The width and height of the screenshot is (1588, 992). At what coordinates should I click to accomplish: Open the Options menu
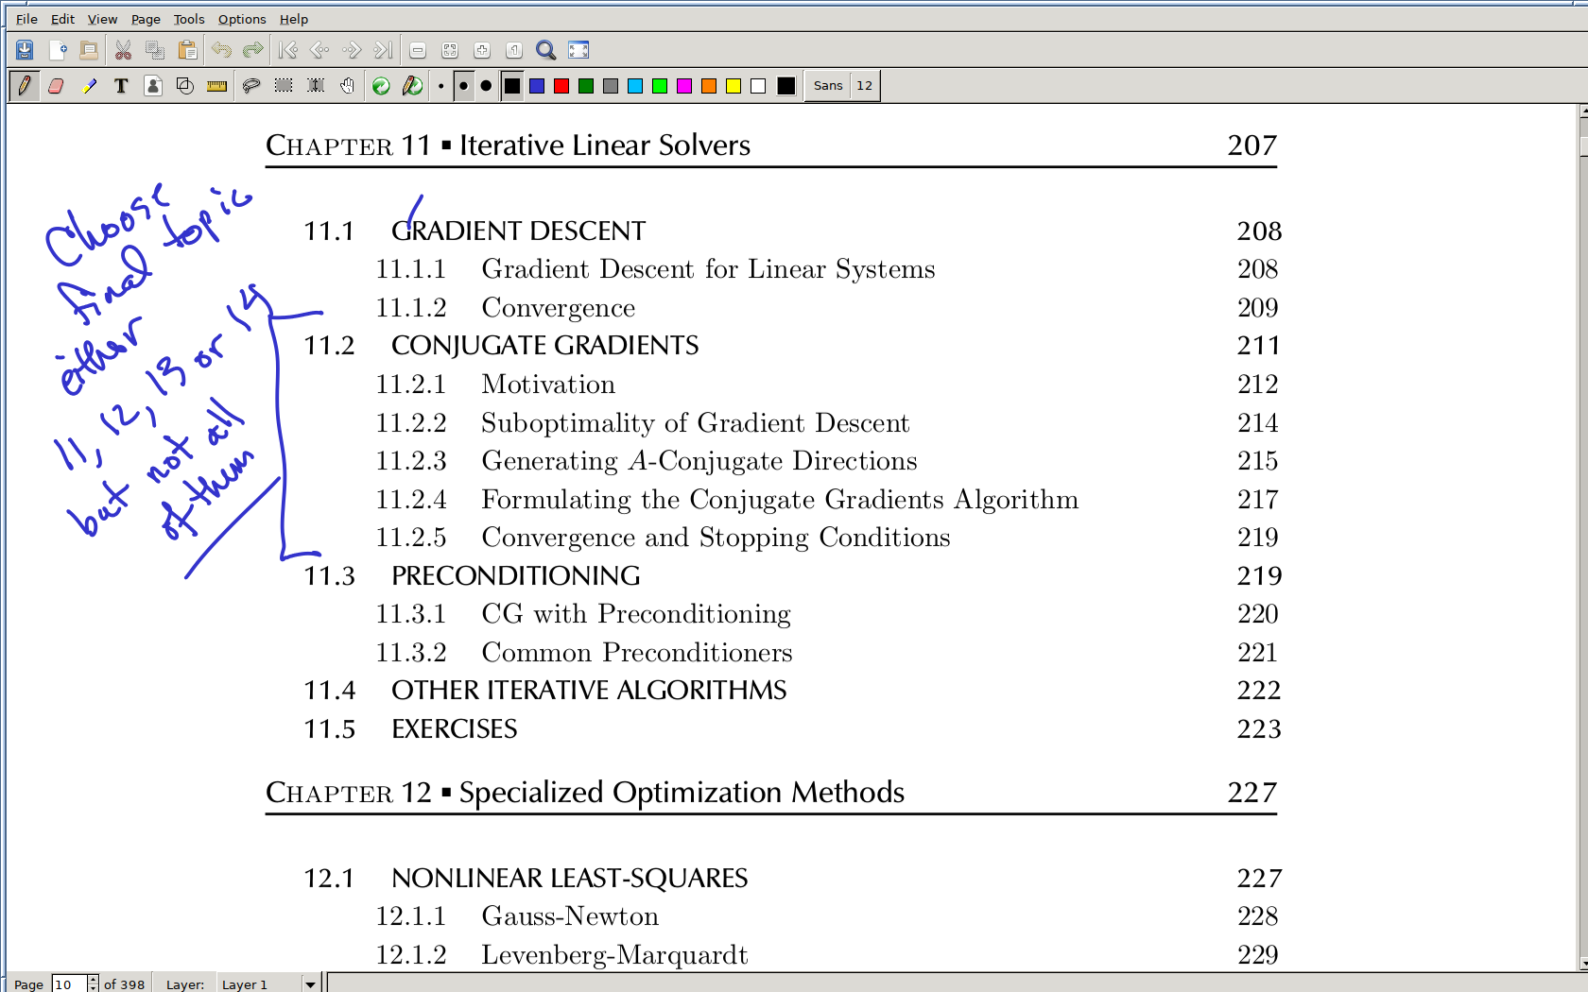coord(241,19)
